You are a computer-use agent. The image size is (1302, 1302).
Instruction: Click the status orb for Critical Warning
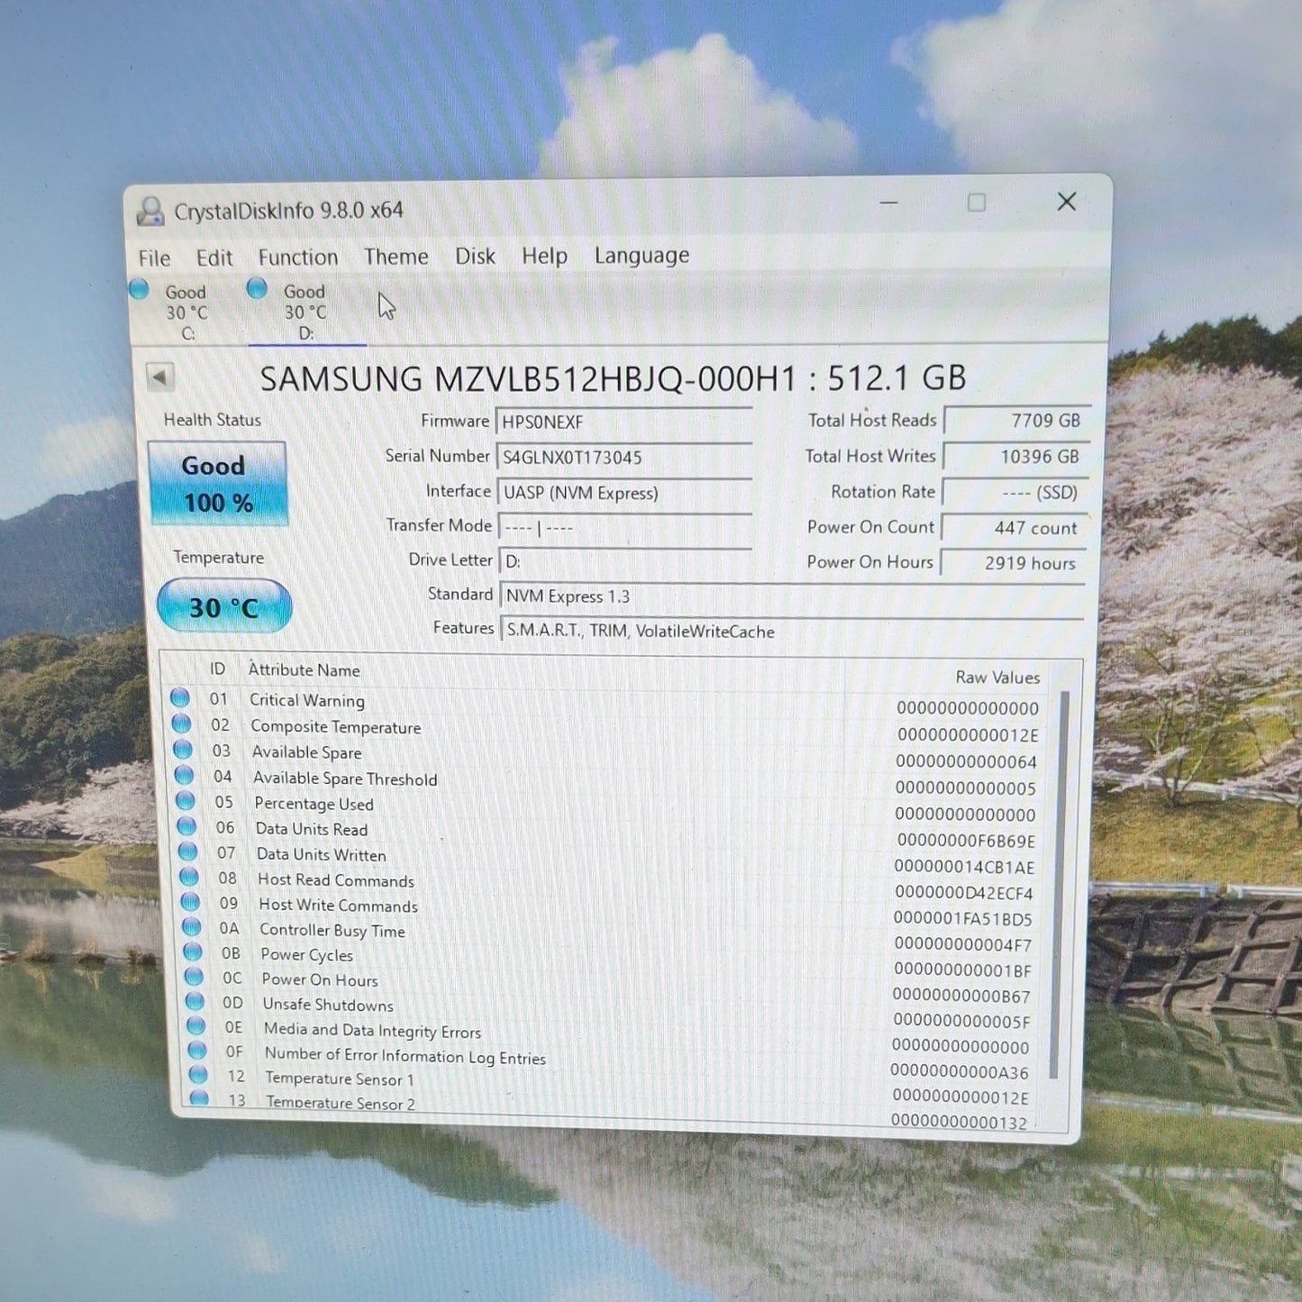click(180, 697)
